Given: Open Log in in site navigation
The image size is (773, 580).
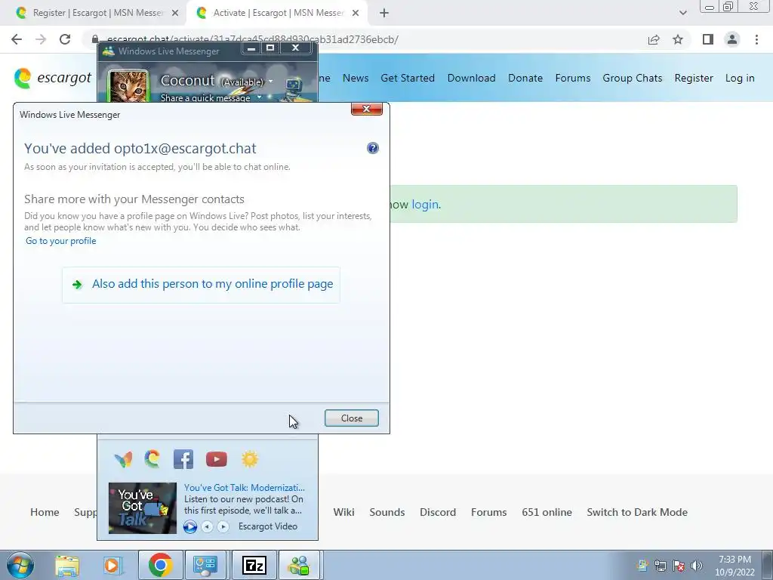Looking at the screenshot, I should tap(740, 78).
